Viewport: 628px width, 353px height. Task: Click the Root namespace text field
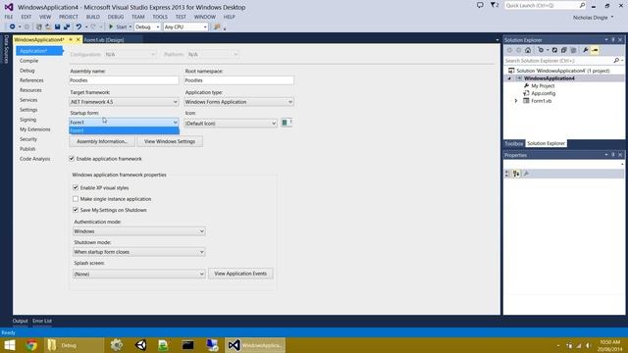pos(238,80)
